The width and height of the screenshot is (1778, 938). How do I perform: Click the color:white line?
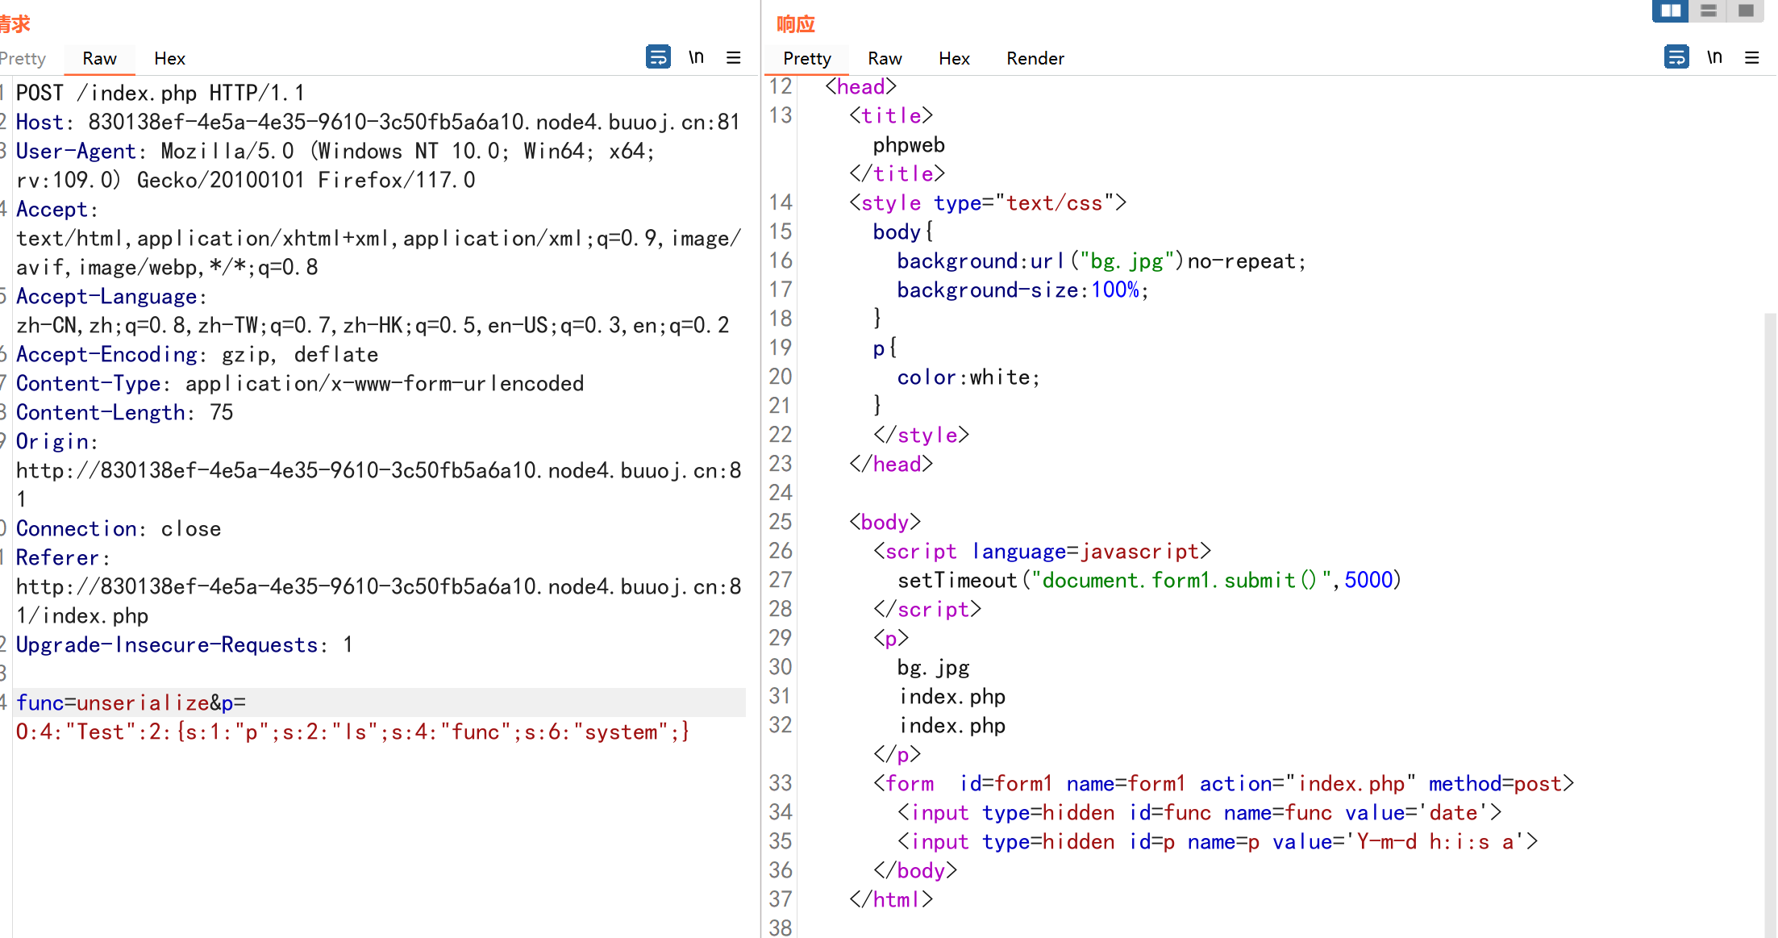[968, 377]
